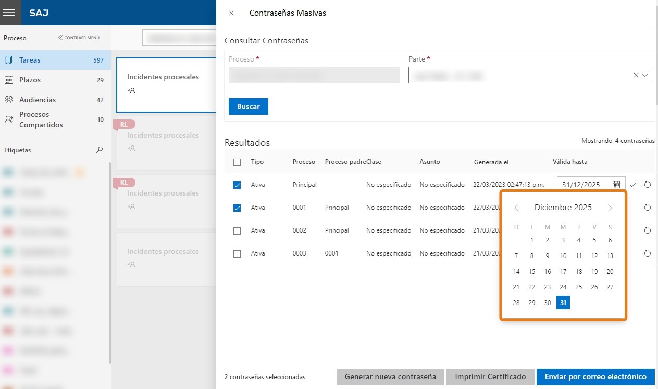Click Enviar por correo electrónico button

[595, 376]
